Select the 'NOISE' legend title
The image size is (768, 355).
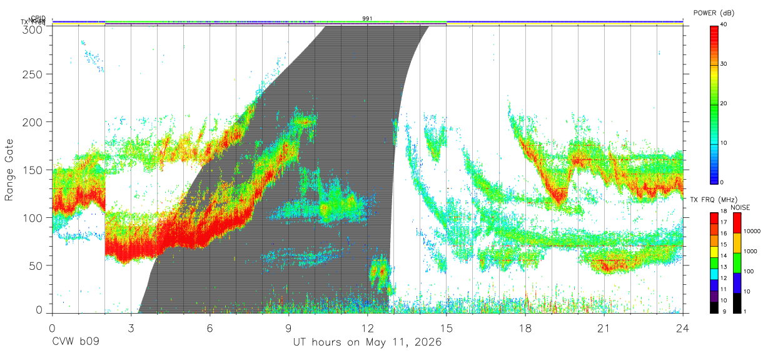[x=740, y=207]
